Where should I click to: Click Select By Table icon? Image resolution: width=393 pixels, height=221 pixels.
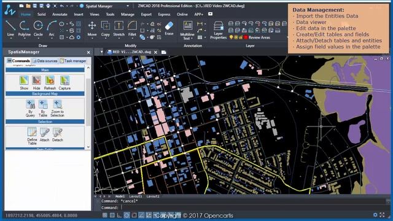43,108
